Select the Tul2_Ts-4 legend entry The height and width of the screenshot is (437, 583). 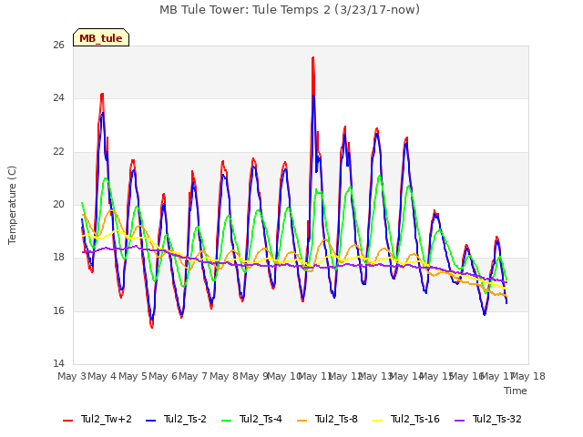[x=251, y=419]
